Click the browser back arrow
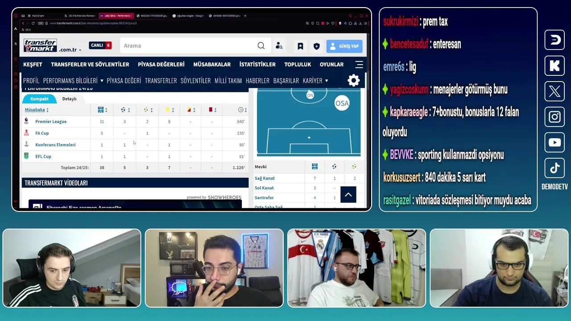The width and height of the screenshot is (571, 321). (23, 23)
